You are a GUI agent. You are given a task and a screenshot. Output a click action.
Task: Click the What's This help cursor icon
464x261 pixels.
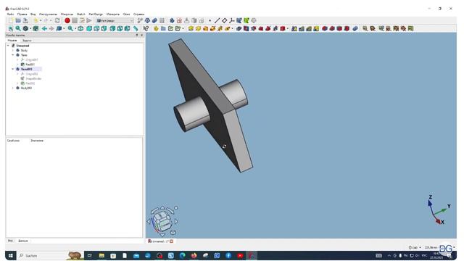tap(146, 28)
